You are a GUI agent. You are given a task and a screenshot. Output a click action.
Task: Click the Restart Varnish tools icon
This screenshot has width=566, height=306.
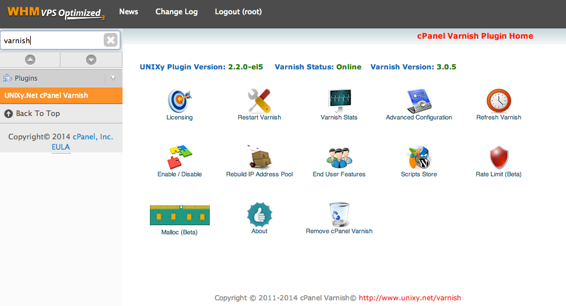pyautogui.click(x=259, y=101)
